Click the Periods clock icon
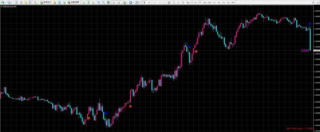 131,2
